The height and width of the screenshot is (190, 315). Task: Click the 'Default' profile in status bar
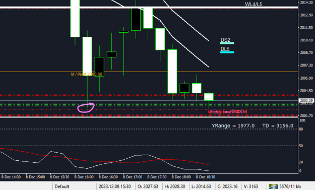[x=62, y=186]
